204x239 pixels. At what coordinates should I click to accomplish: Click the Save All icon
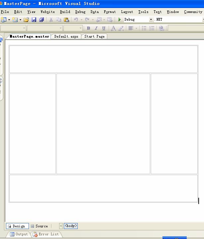coord(42,20)
